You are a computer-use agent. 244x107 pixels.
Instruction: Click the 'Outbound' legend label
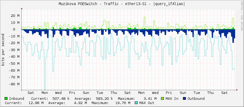(196, 99)
